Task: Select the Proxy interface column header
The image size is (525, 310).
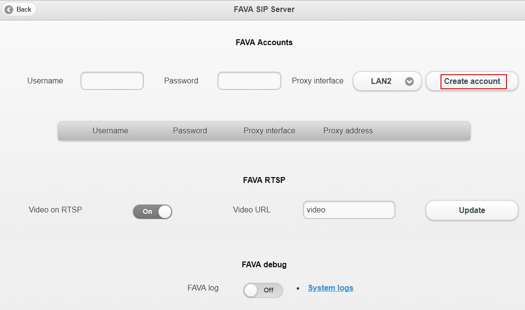Action: [269, 131]
